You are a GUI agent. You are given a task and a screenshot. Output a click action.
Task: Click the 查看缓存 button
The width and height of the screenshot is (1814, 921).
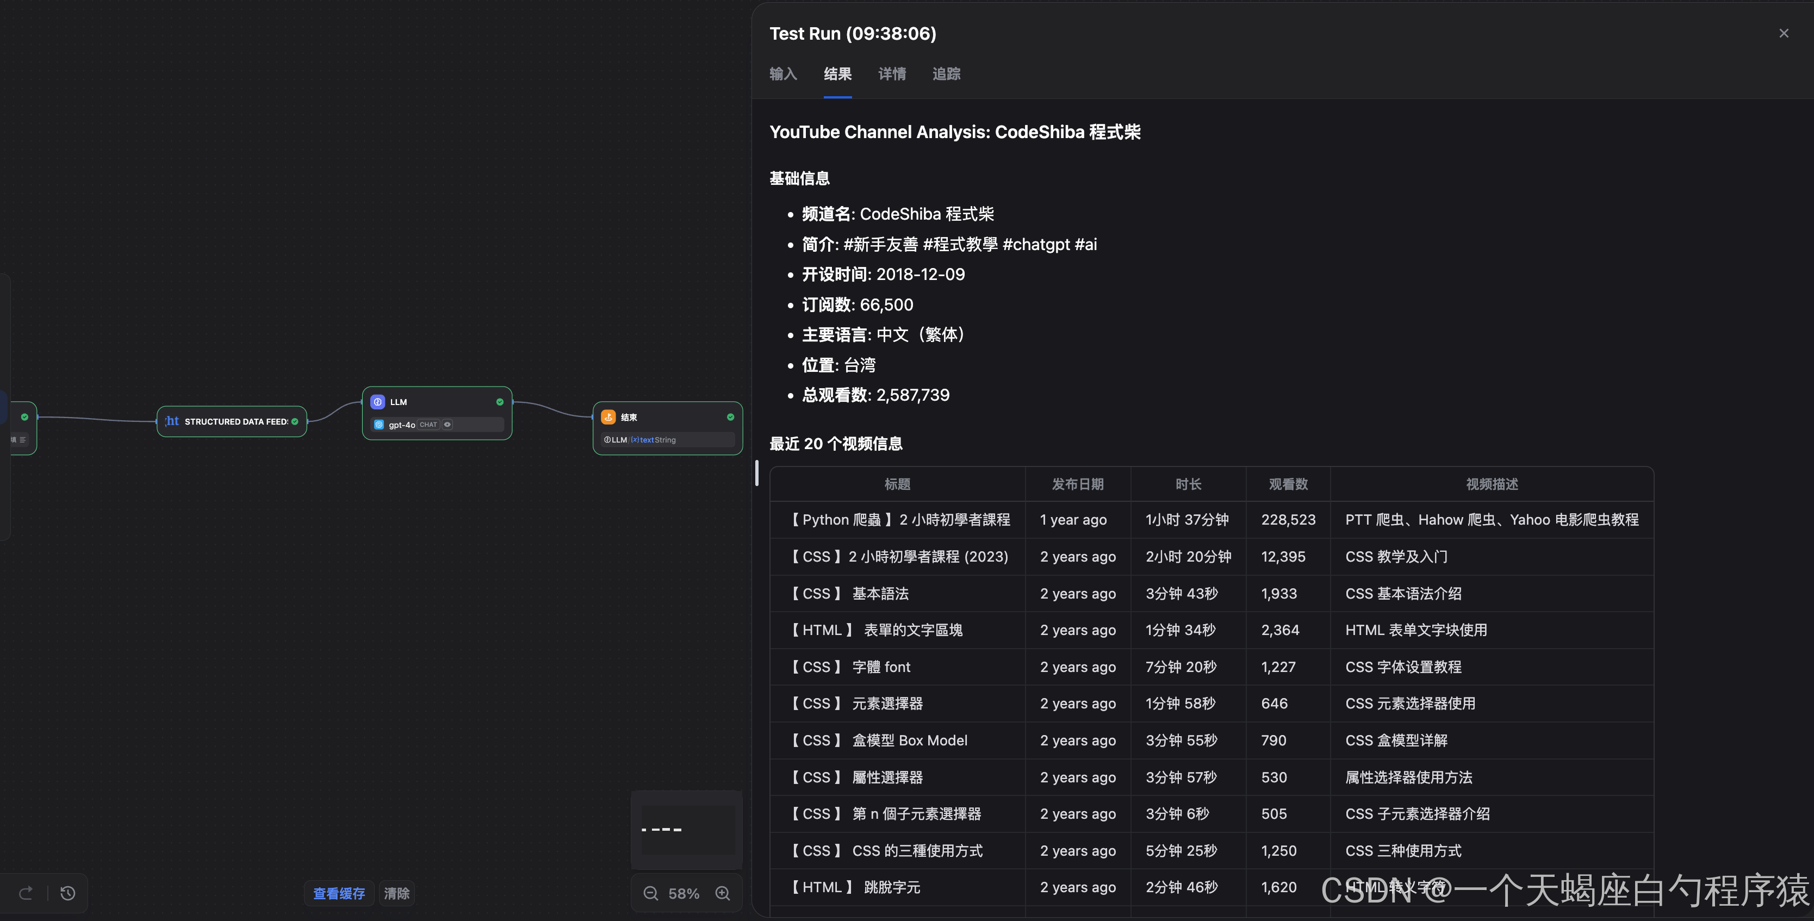339,893
